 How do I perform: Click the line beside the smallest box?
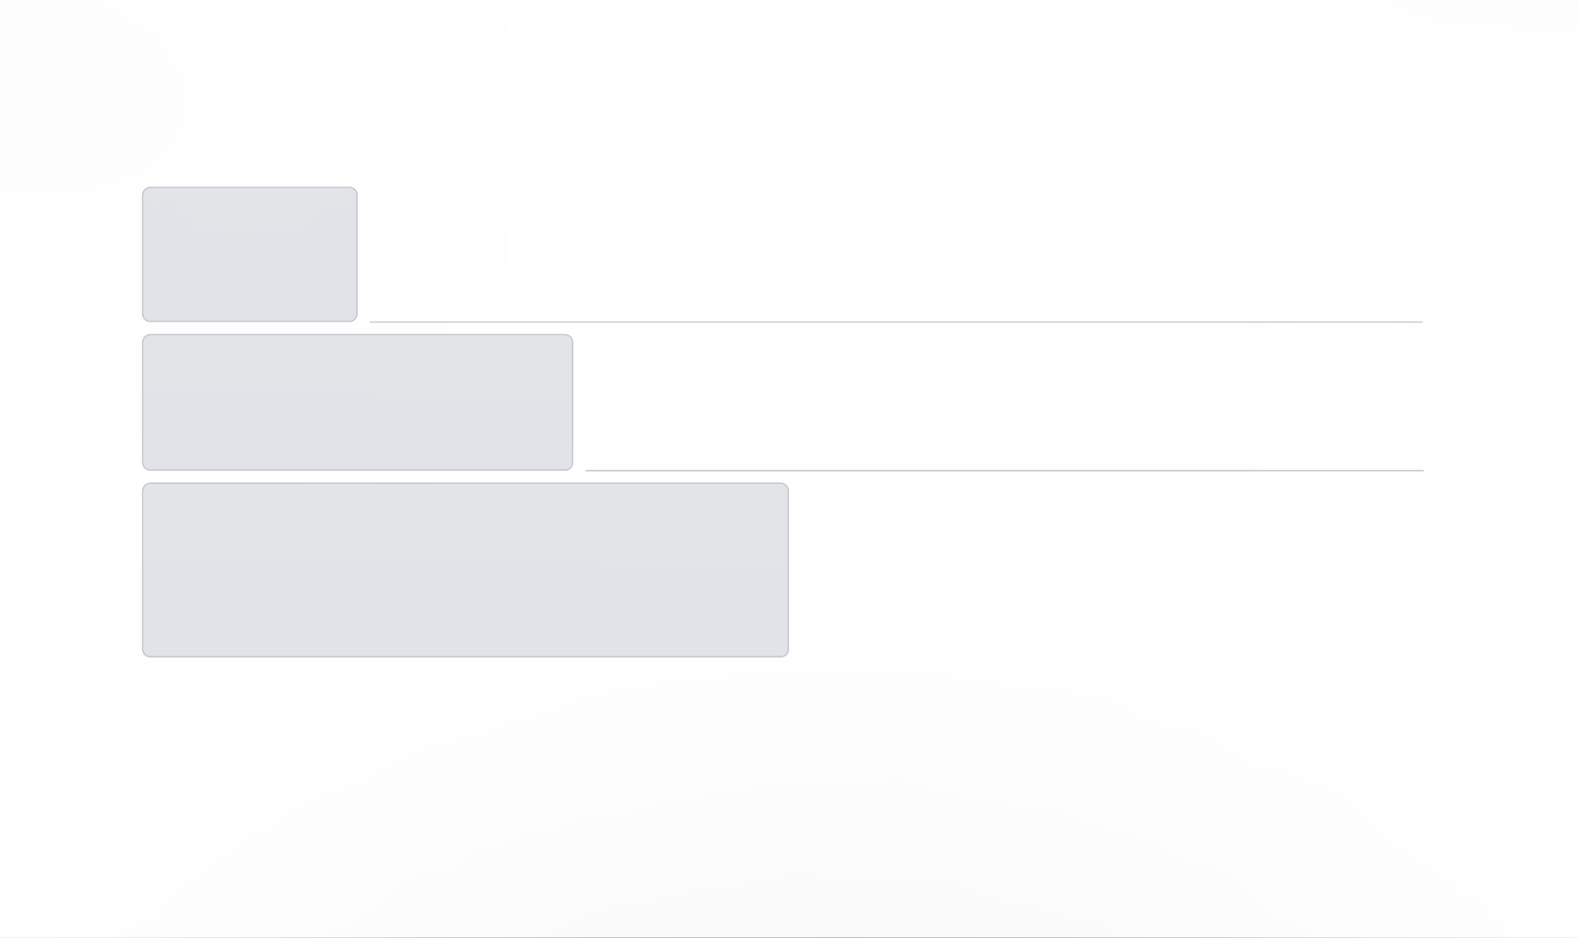[x=896, y=322]
